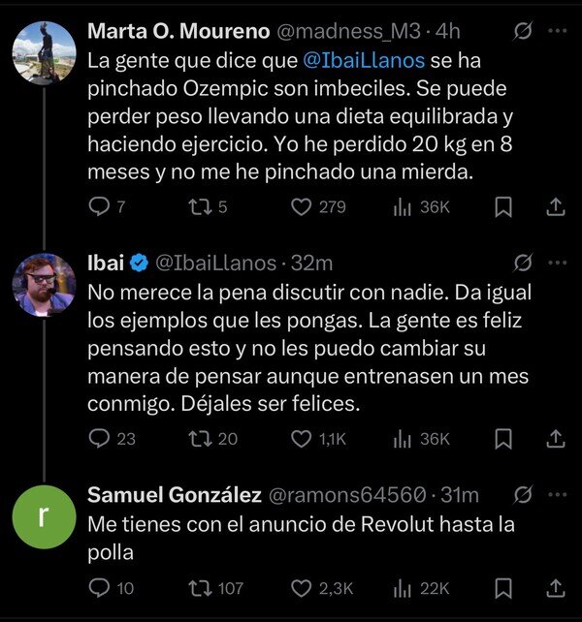Like Ibai's tweet

302,439
